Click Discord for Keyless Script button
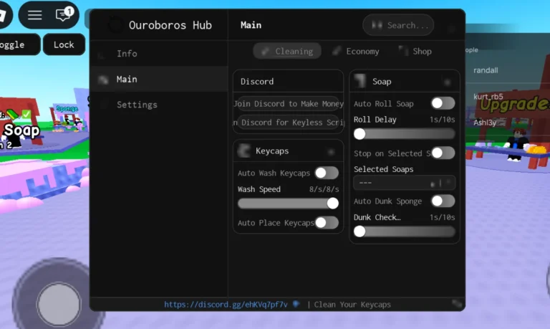 289,122
